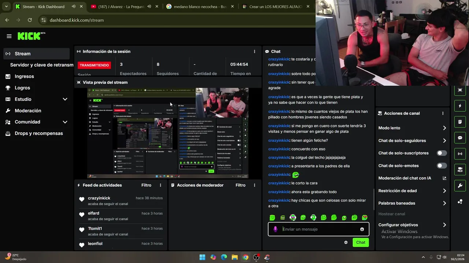Click the purple microphone icon in chat input
The image size is (469, 263).
276,229
